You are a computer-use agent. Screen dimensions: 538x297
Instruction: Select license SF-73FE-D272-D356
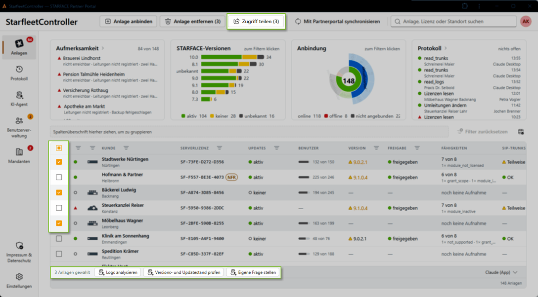coord(202,162)
